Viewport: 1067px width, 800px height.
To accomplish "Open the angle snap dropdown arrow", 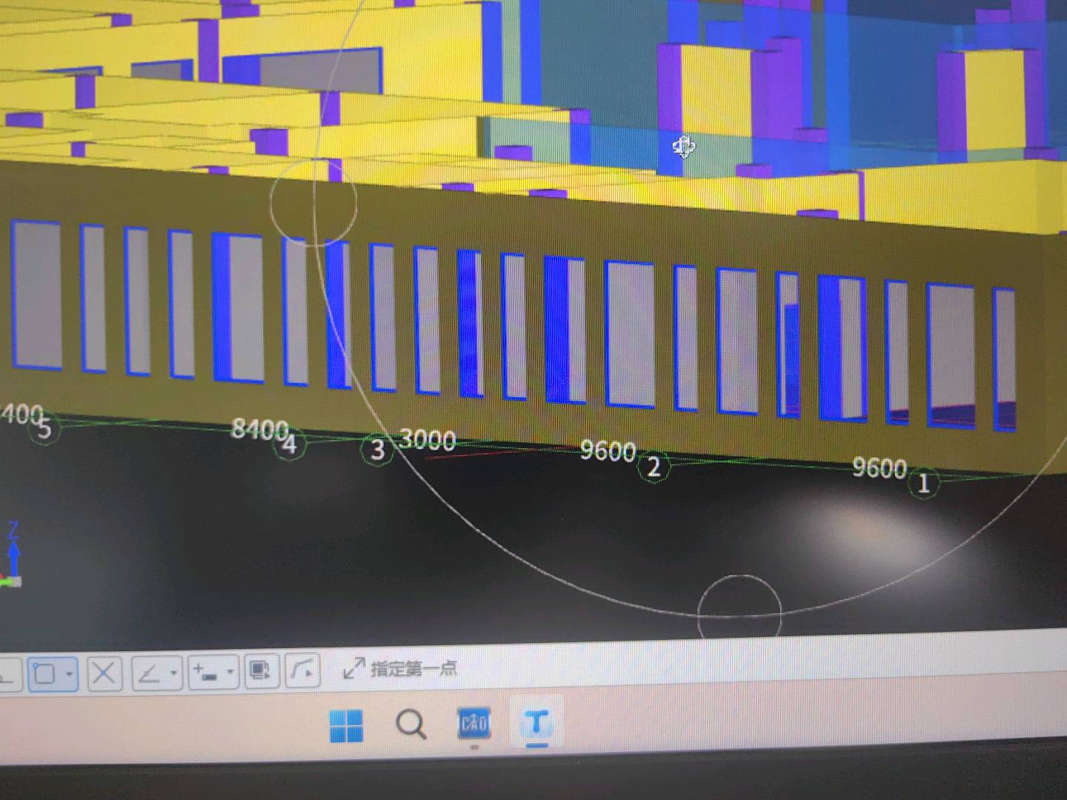I will pyautogui.click(x=174, y=673).
